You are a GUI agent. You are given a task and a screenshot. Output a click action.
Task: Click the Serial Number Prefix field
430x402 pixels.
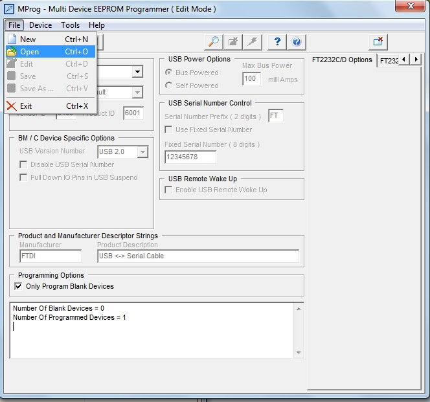coord(276,115)
